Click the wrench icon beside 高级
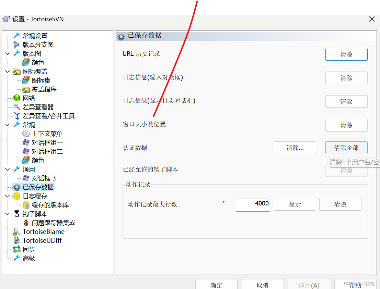 (17, 258)
